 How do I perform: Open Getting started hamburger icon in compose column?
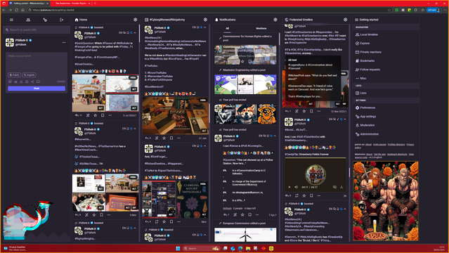tap(11, 20)
